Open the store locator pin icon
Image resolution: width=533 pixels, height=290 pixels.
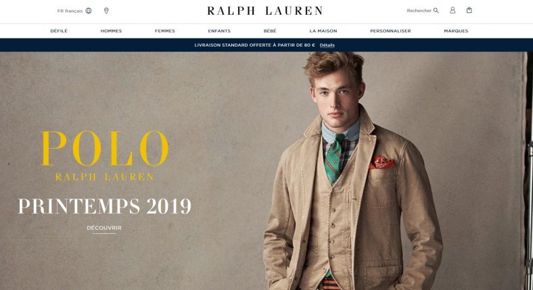pyautogui.click(x=106, y=11)
